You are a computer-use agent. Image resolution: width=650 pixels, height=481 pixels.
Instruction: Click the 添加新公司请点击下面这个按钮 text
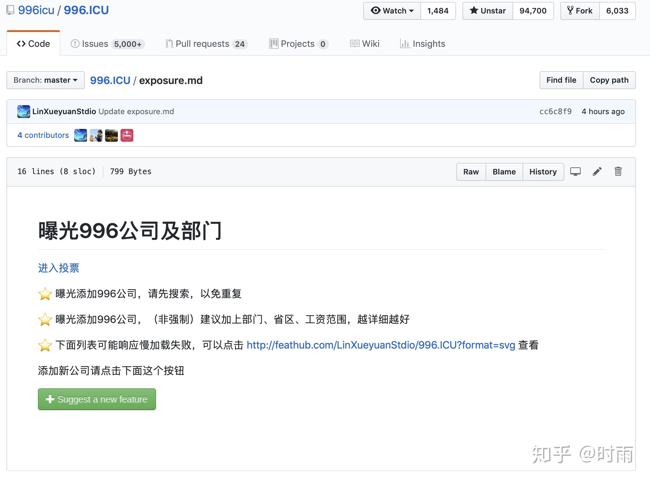(x=111, y=371)
